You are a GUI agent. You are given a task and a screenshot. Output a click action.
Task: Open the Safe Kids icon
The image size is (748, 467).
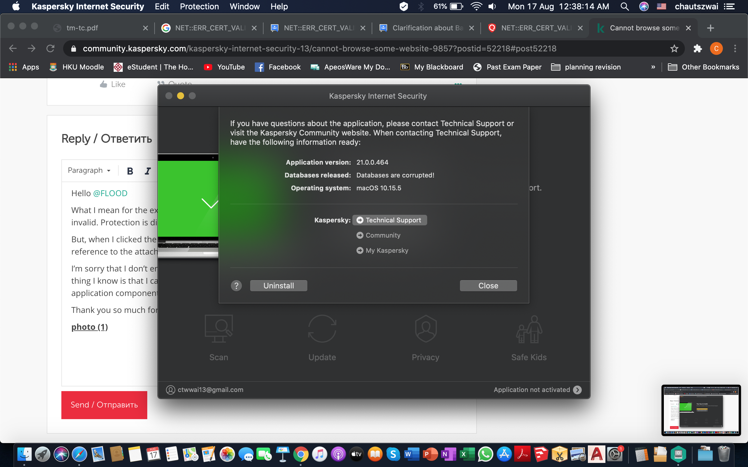(x=529, y=329)
